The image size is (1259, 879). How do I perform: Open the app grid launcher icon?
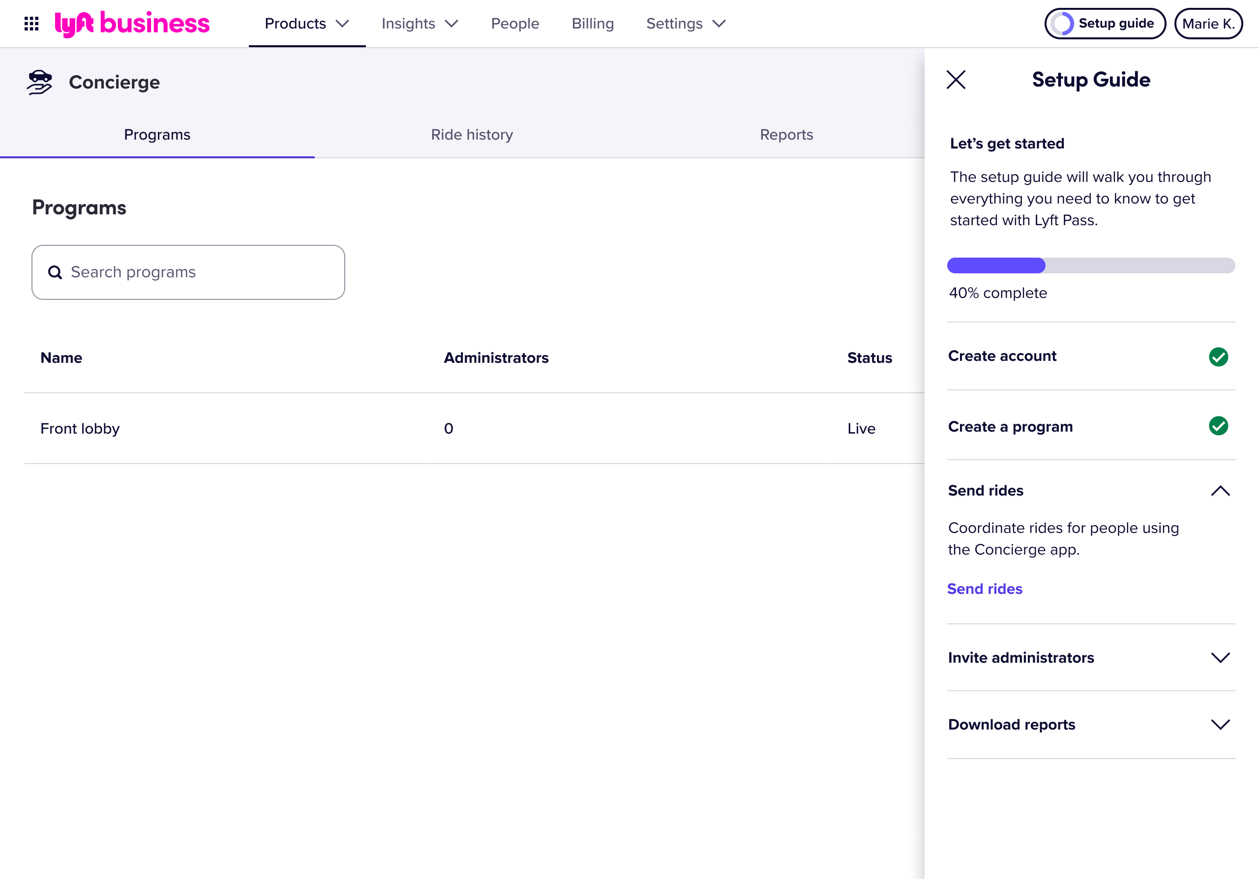tap(31, 24)
